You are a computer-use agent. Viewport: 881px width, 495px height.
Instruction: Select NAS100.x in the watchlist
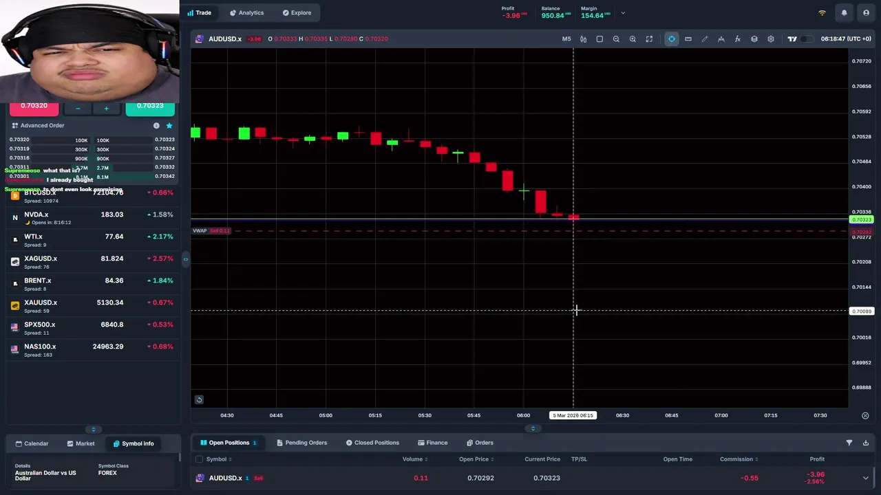92,350
